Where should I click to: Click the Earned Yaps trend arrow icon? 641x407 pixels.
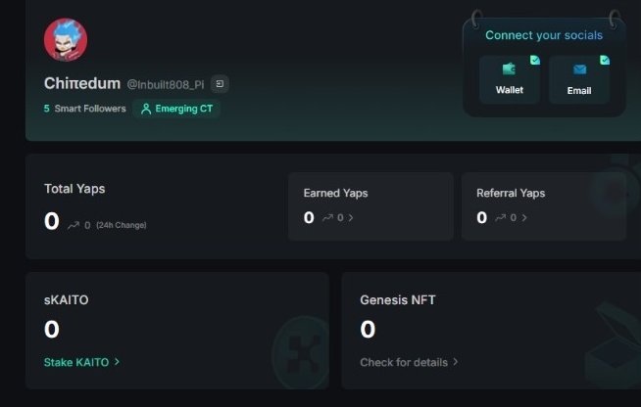pos(327,217)
